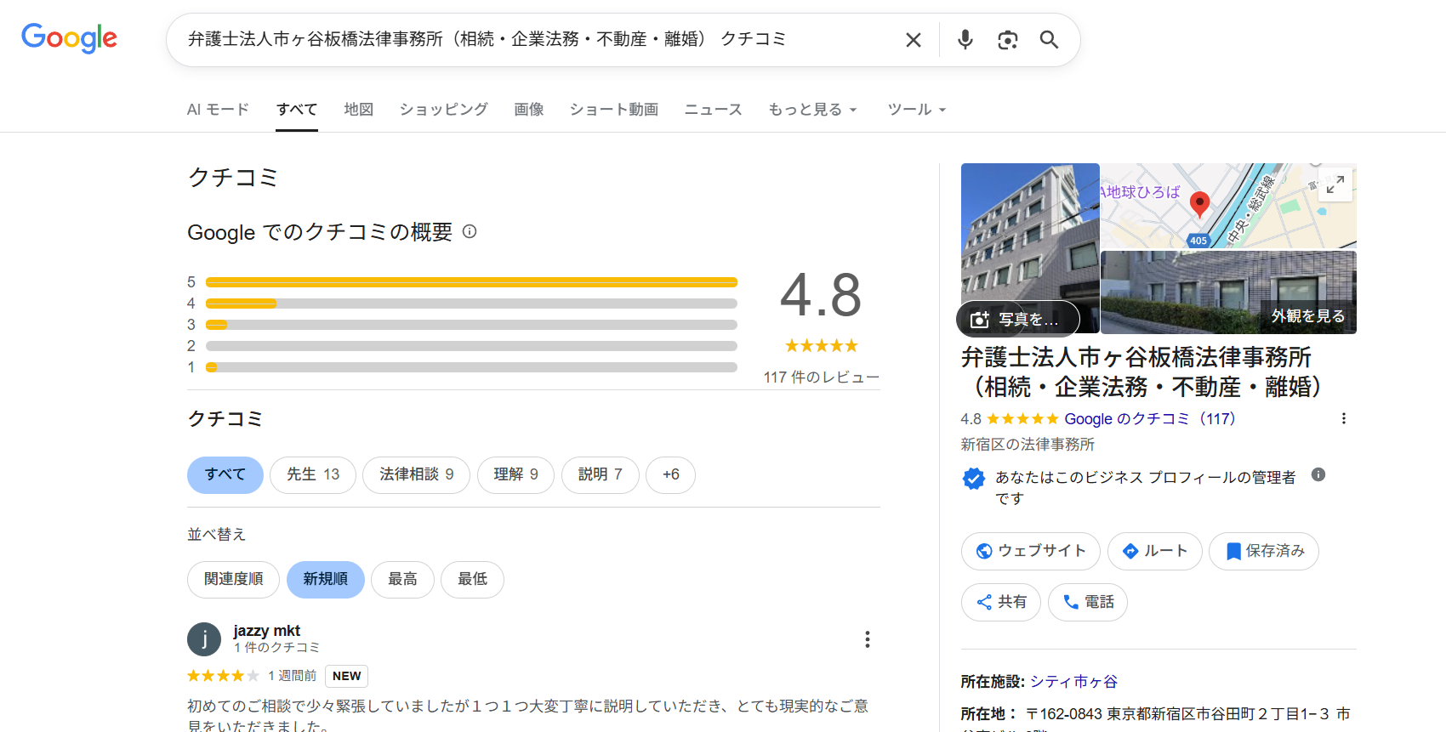The image size is (1446, 732).
Task: Sort reviews by 最高 rating
Action: 402,579
